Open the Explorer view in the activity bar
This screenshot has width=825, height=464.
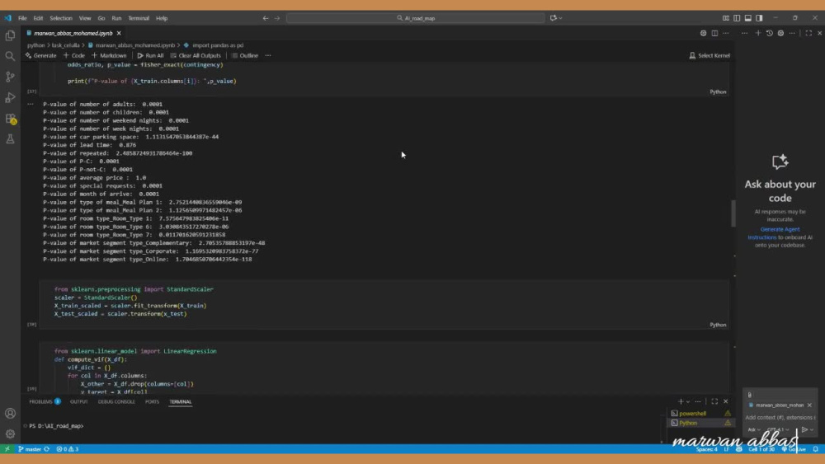coord(10,35)
